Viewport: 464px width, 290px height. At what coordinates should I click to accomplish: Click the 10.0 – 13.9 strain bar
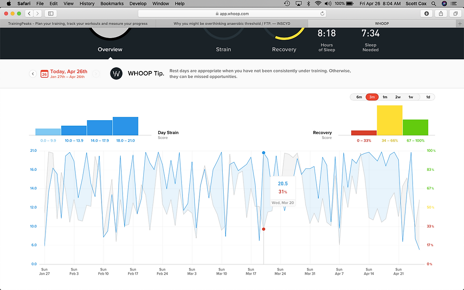(x=74, y=130)
